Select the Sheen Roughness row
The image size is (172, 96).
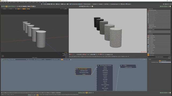coord(105,85)
